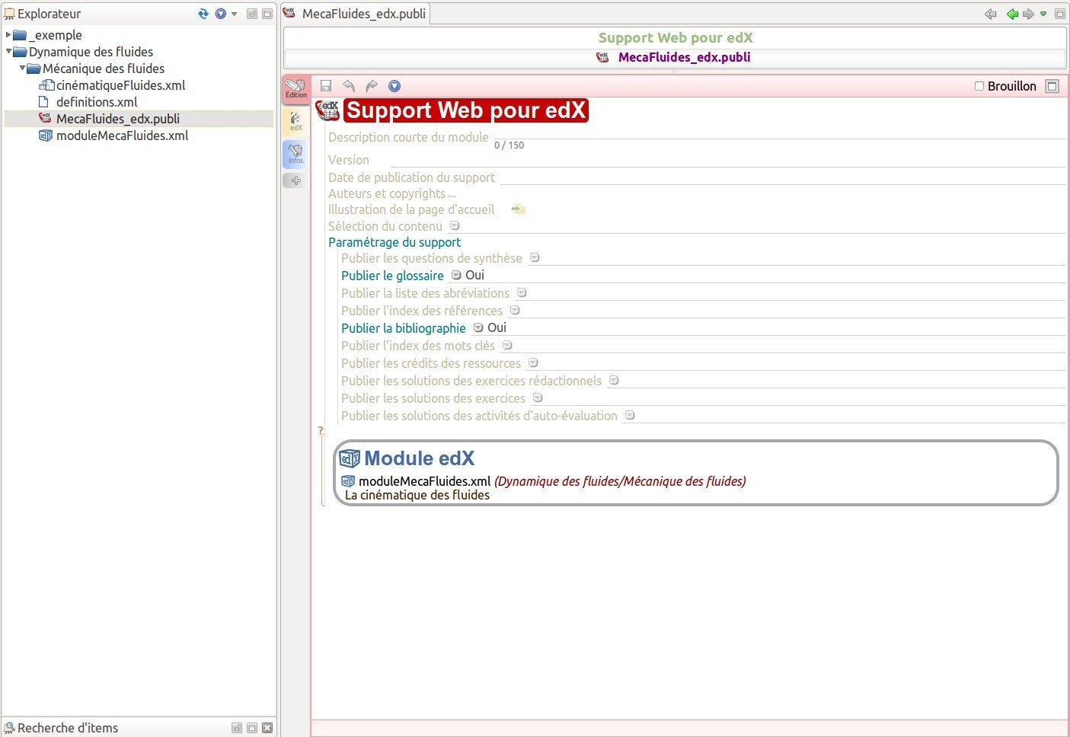Click the save icon in editor toolbar

326,86
